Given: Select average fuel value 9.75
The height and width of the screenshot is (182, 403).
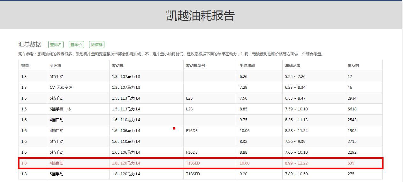Looking at the screenshot, I should (244, 120).
